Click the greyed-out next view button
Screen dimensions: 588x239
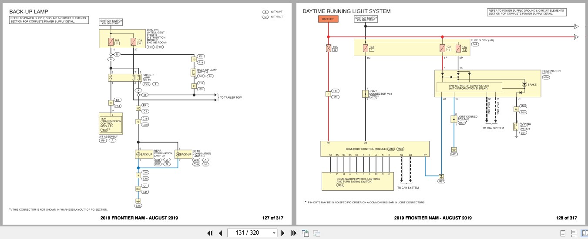[316, 233]
